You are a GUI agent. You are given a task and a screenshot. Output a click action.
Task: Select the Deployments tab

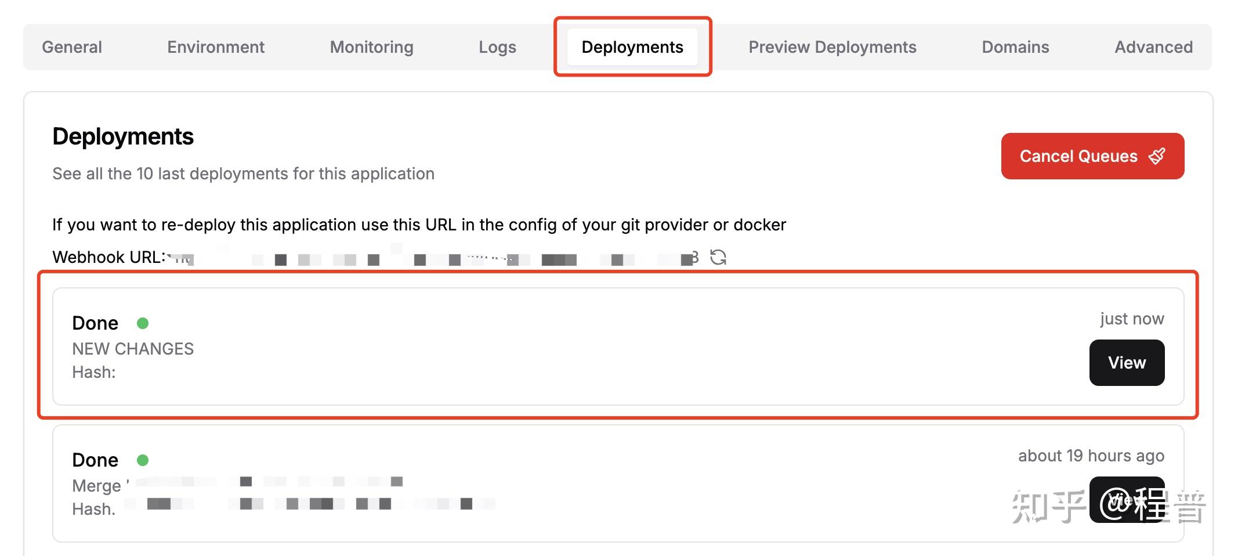click(632, 47)
